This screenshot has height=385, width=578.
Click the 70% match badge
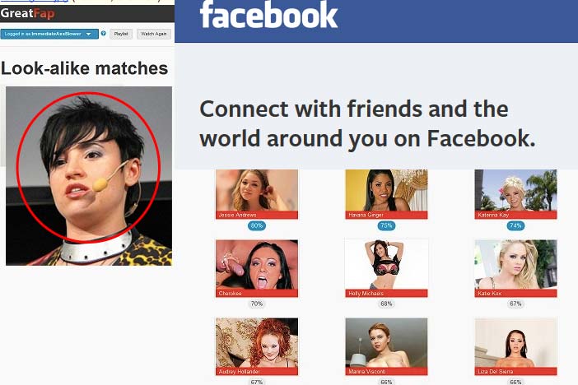point(257,304)
